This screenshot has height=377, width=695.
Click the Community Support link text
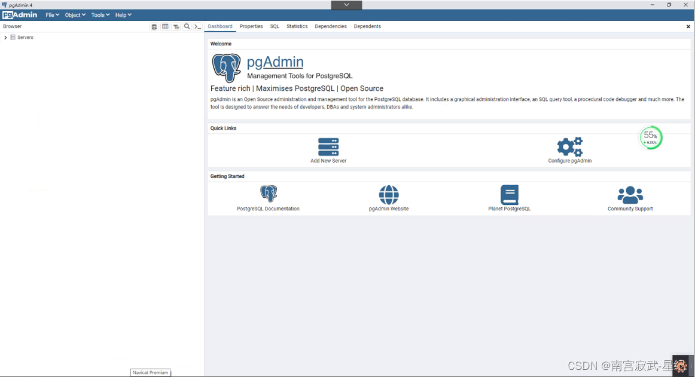coord(630,209)
